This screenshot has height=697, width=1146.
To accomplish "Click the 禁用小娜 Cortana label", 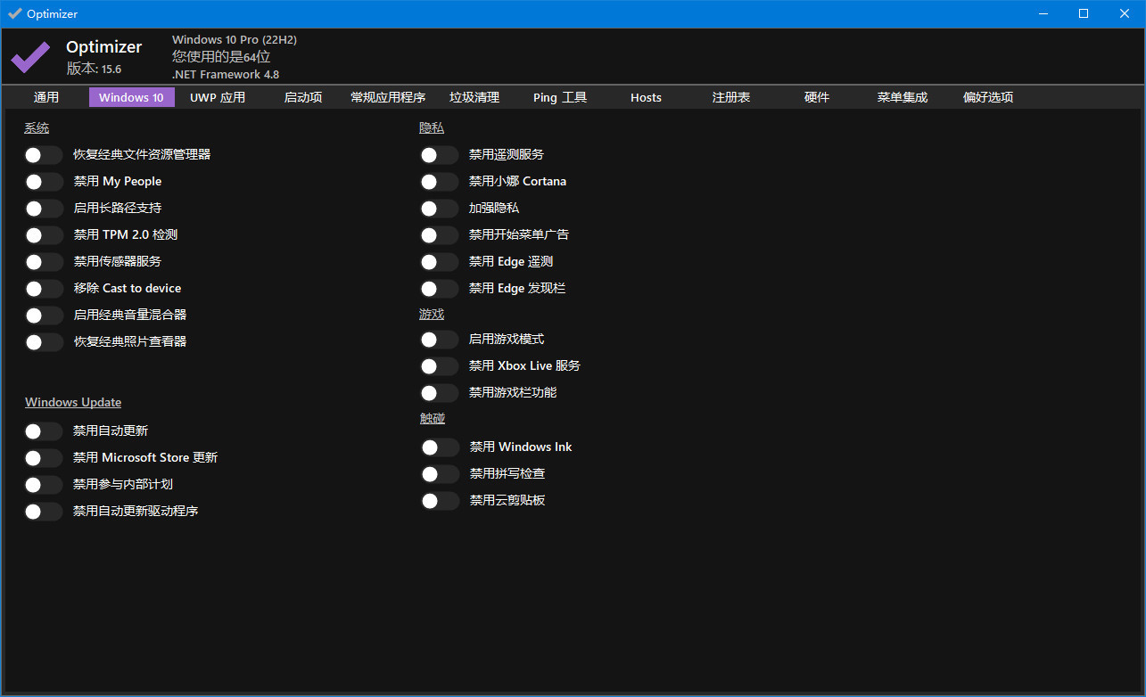I will click(x=518, y=182).
